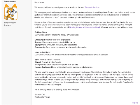Click the posts count under the avatar
The image size is (140, 105).
pos(7,25)
